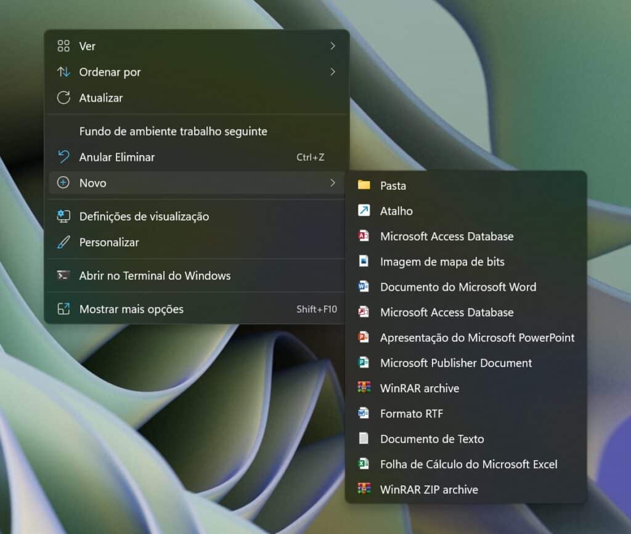Click Fundo de ambiente trabalho seguinte
Screen dimensions: 631x534
173,131
